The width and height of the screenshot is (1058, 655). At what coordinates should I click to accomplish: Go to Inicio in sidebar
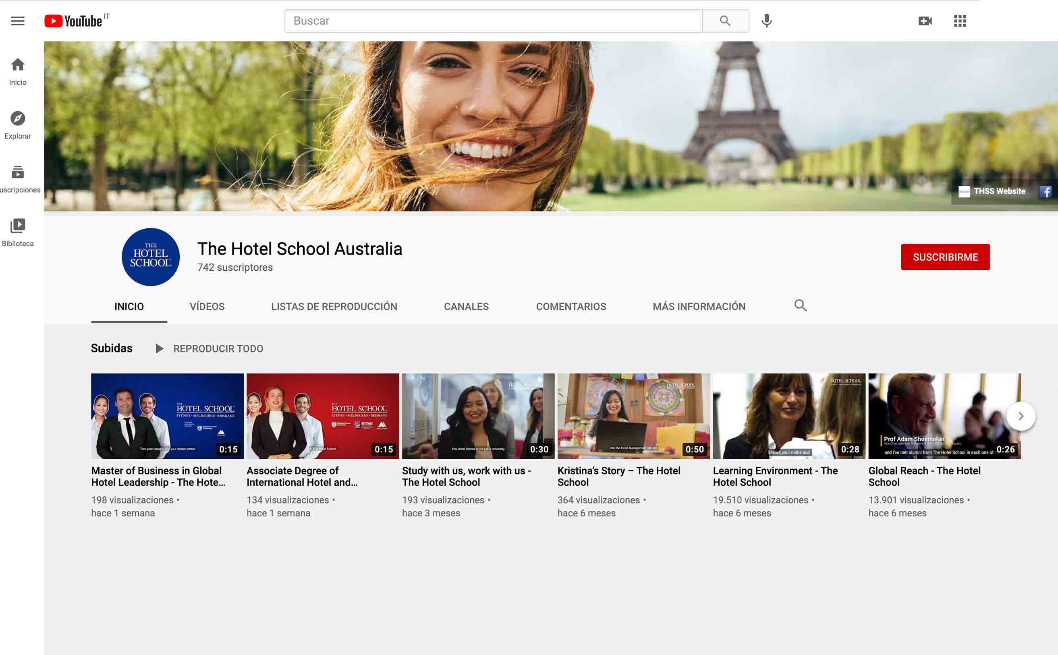click(x=18, y=72)
